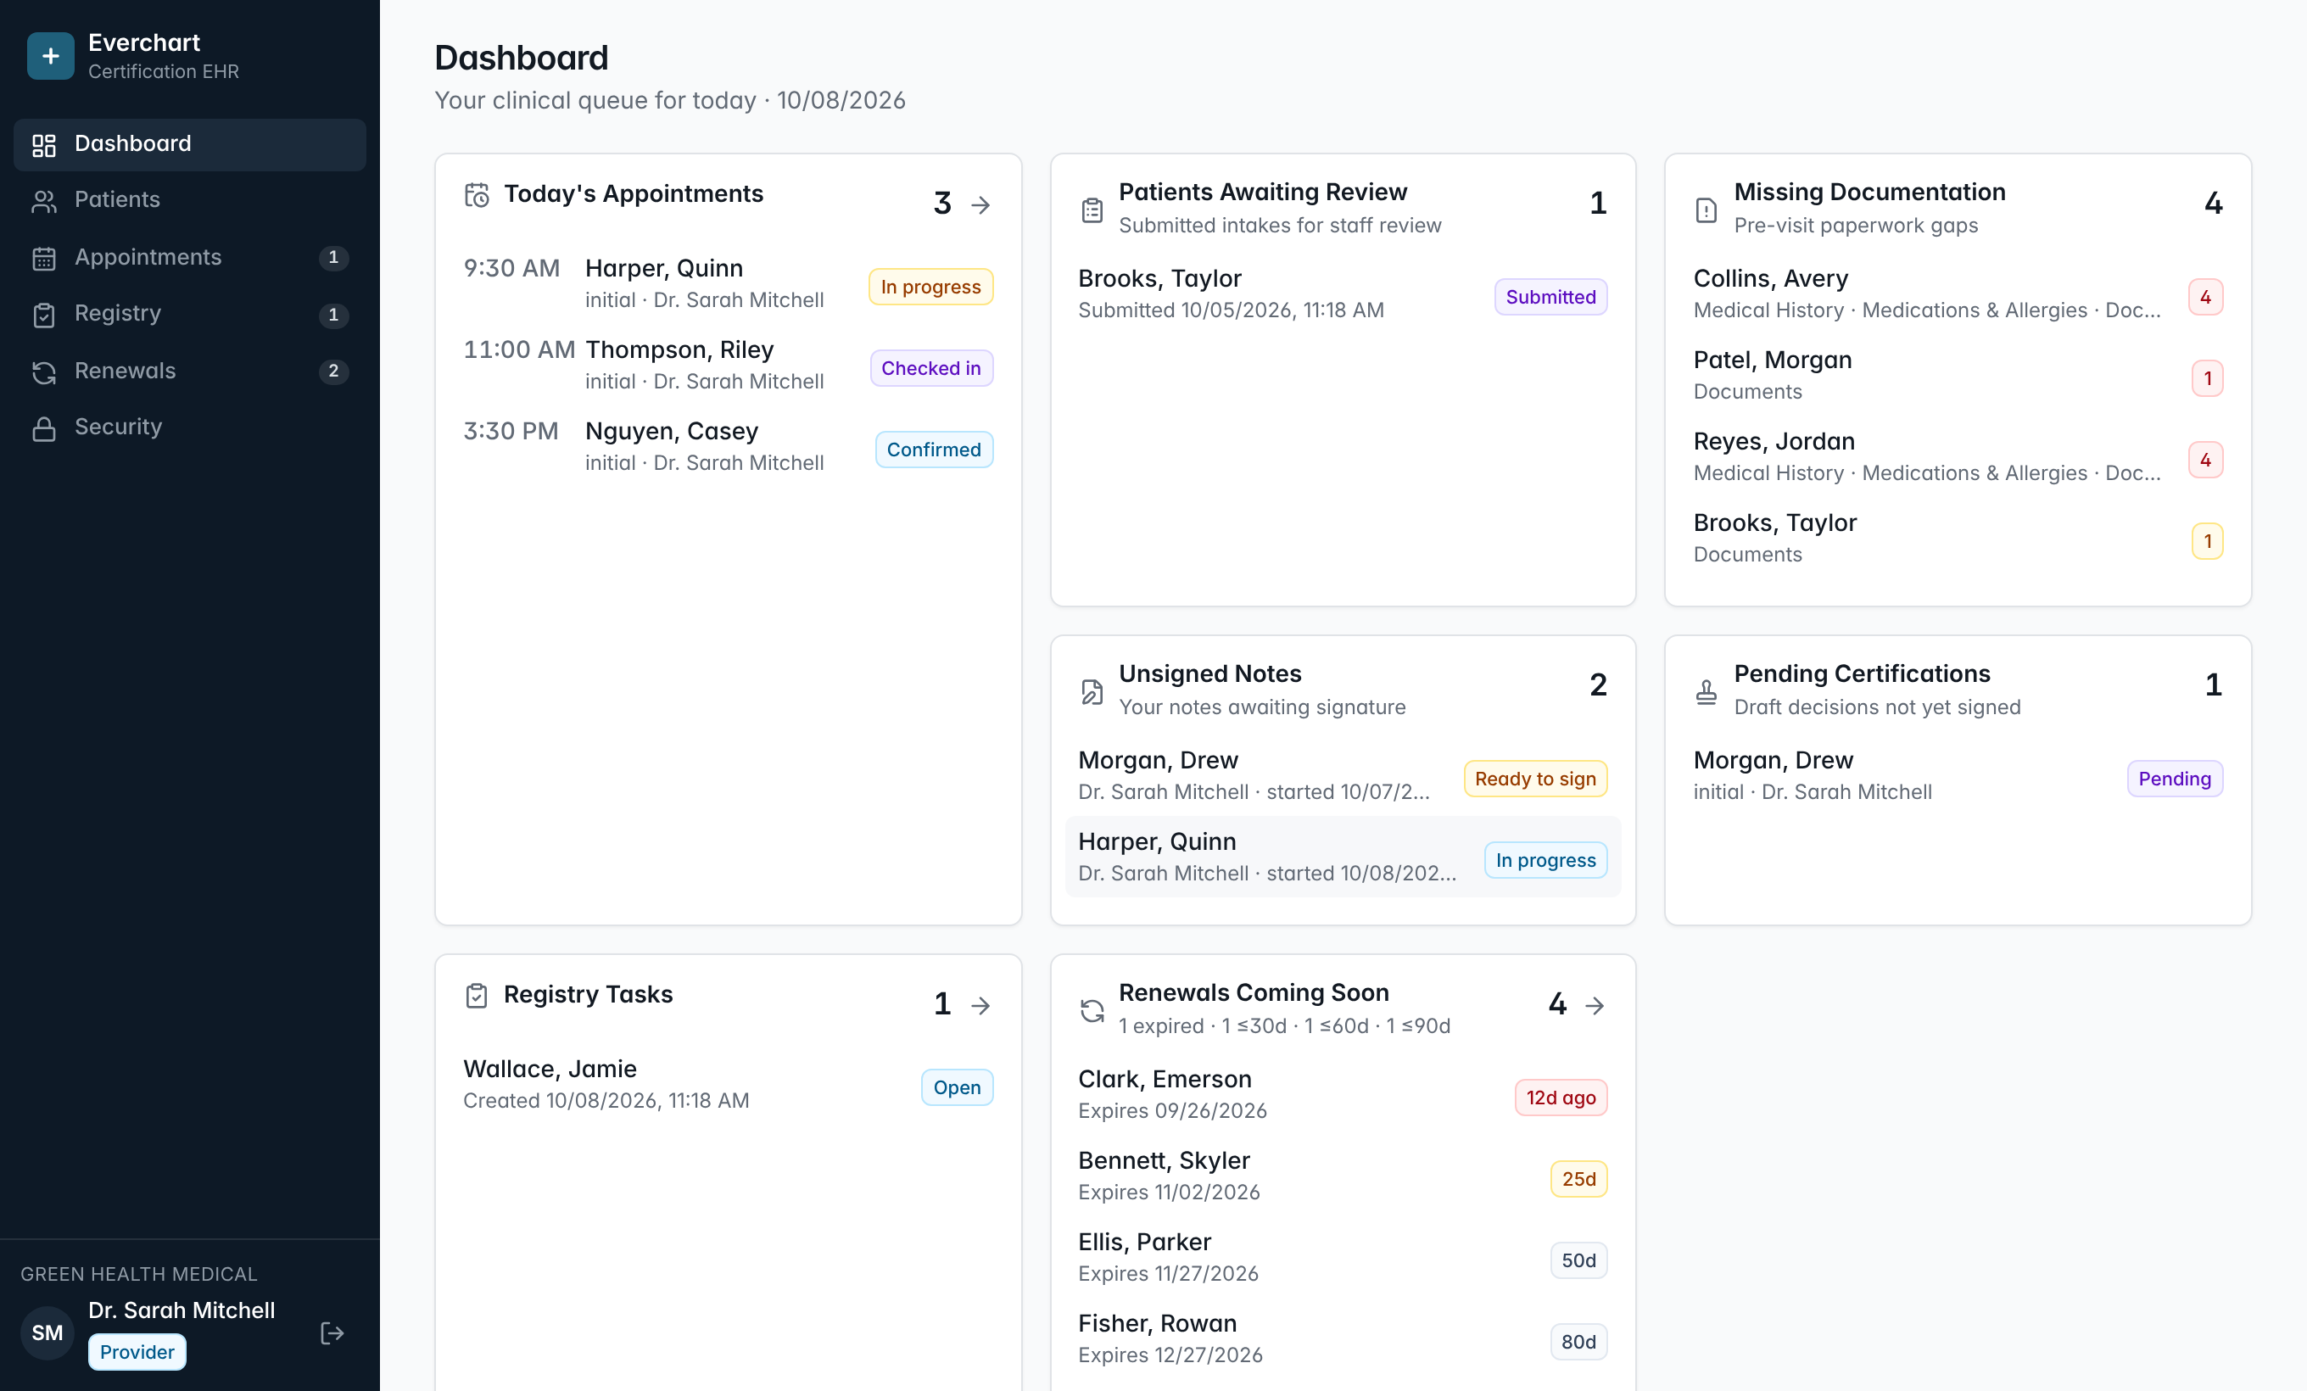Click the 80d badge for Fisher, Rowan

point(1578,1343)
